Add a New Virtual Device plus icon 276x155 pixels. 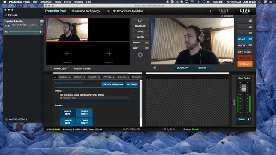click(6, 119)
